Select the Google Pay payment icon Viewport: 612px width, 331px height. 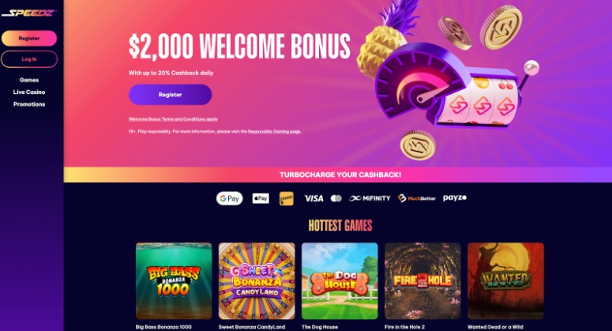click(x=230, y=198)
